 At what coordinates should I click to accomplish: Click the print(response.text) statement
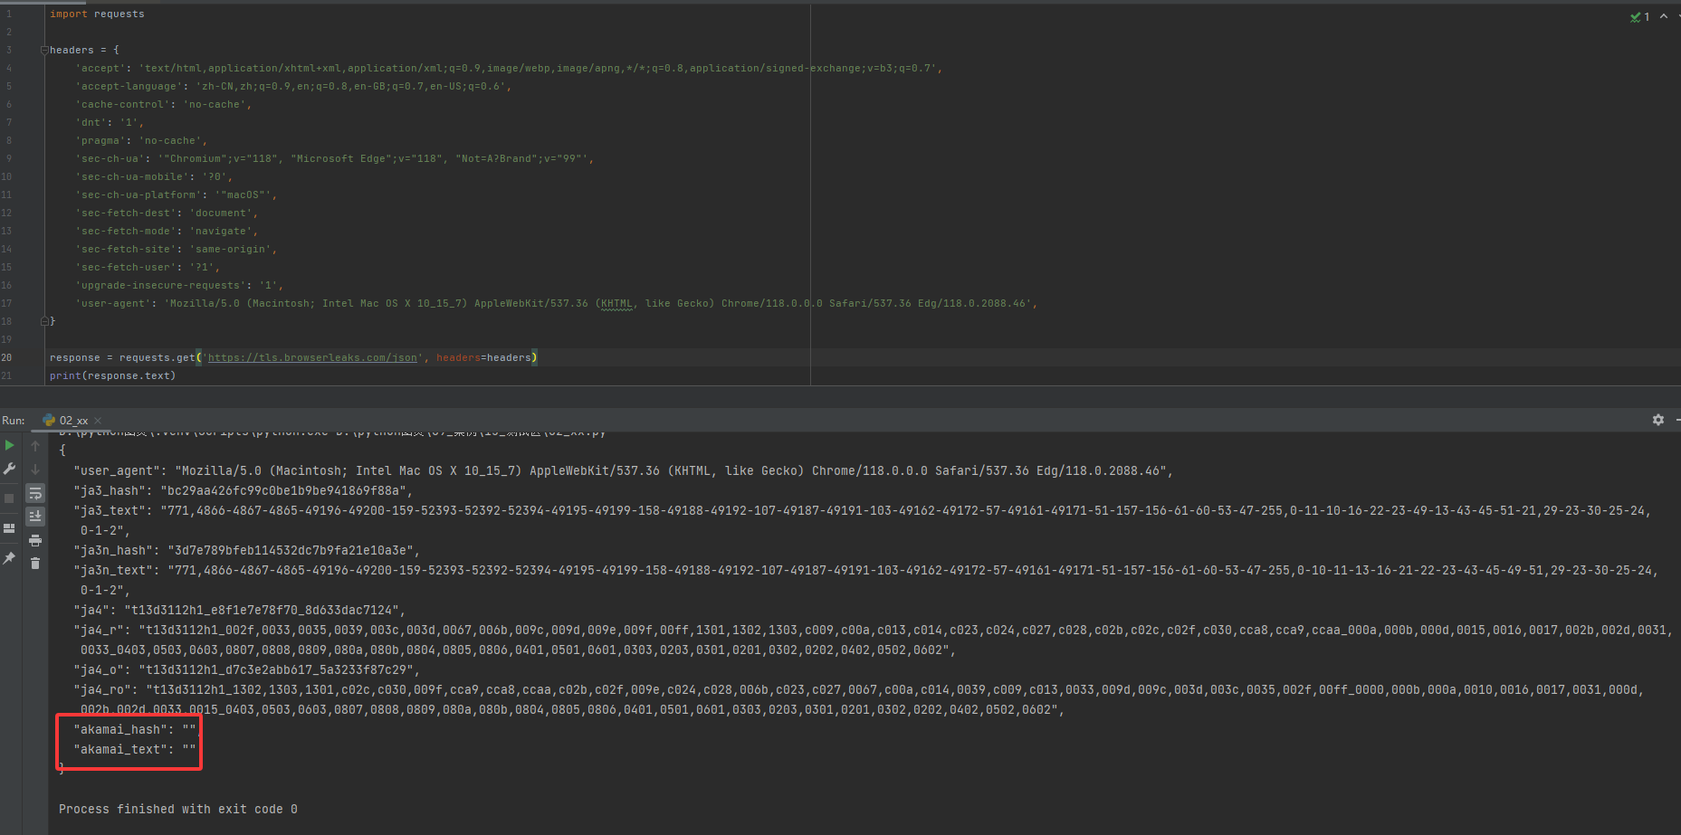113,375
